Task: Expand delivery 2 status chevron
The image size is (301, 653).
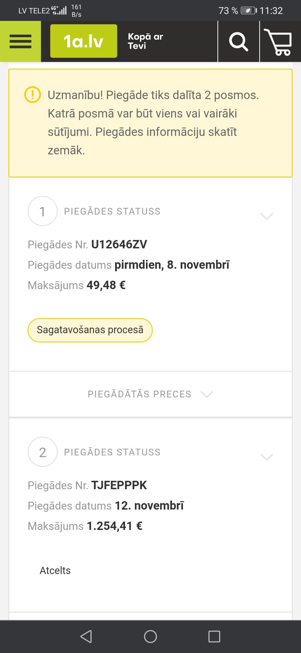Action: click(266, 457)
